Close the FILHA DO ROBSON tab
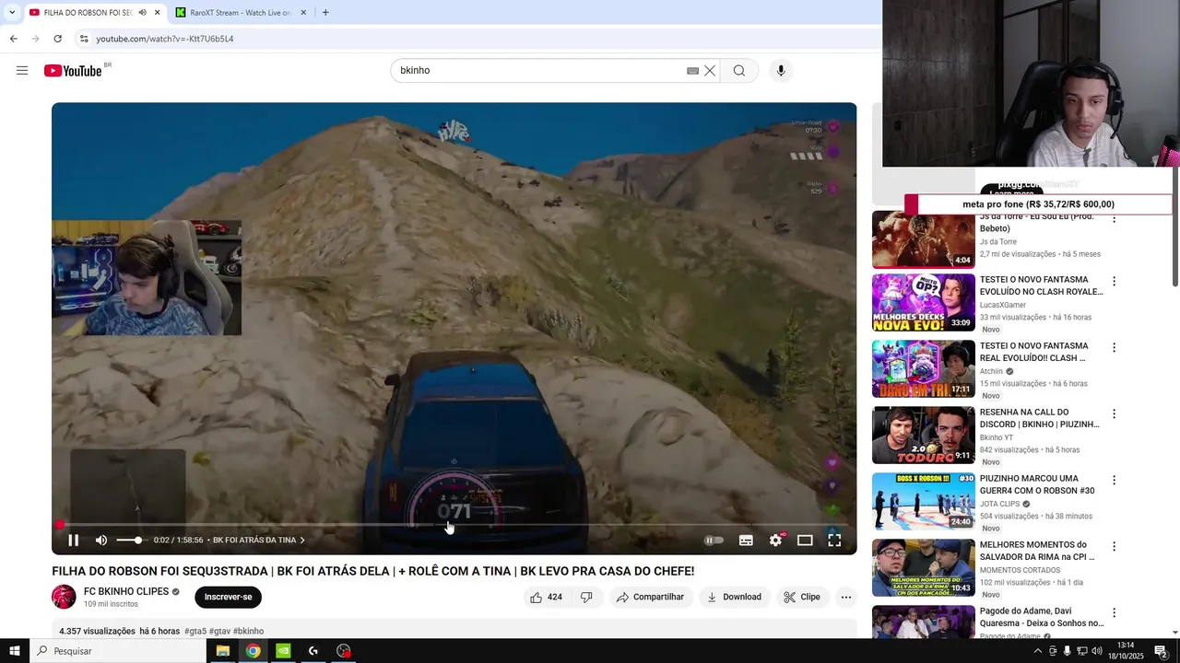This screenshot has width=1180, height=663. [x=157, y=13]
